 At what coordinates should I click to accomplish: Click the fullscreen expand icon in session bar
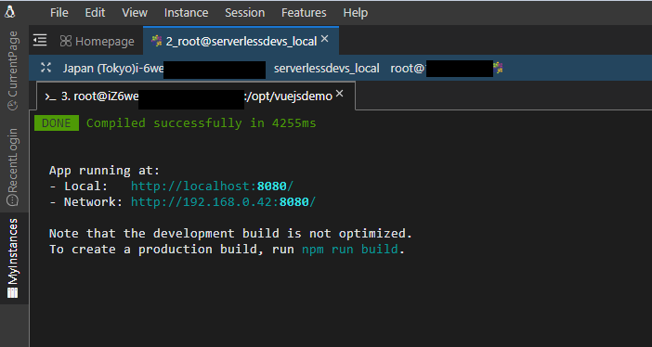click(x=46, y=68)
